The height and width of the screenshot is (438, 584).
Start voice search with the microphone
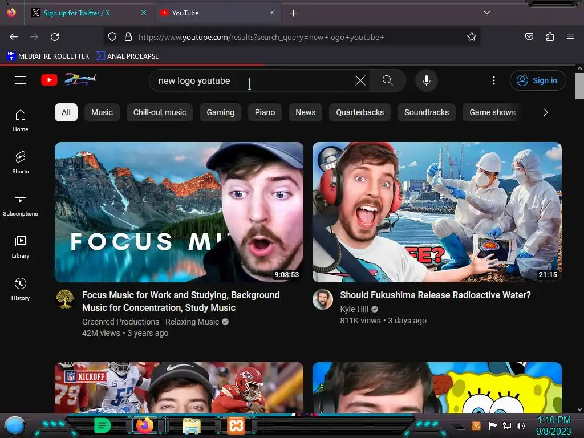427,80
